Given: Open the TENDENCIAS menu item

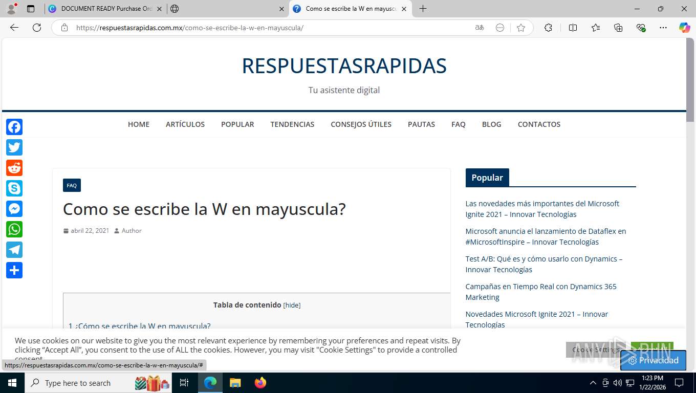Looking at the screenshot, I should [x=292, y=124].
